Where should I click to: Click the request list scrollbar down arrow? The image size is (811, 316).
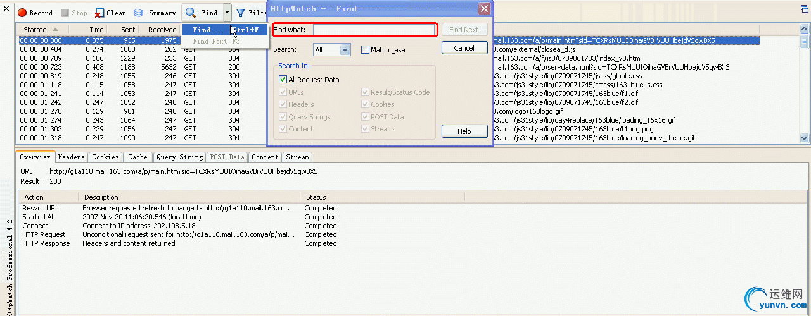[805, 138]
